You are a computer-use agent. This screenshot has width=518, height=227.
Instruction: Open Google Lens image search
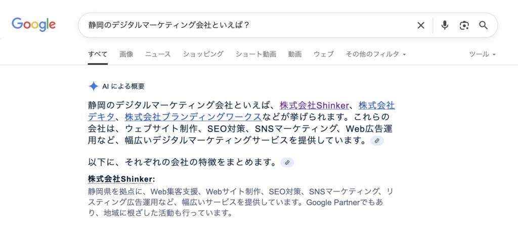(x=464, y=25)
